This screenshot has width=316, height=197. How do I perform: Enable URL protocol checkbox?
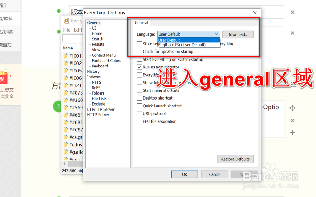139,113
